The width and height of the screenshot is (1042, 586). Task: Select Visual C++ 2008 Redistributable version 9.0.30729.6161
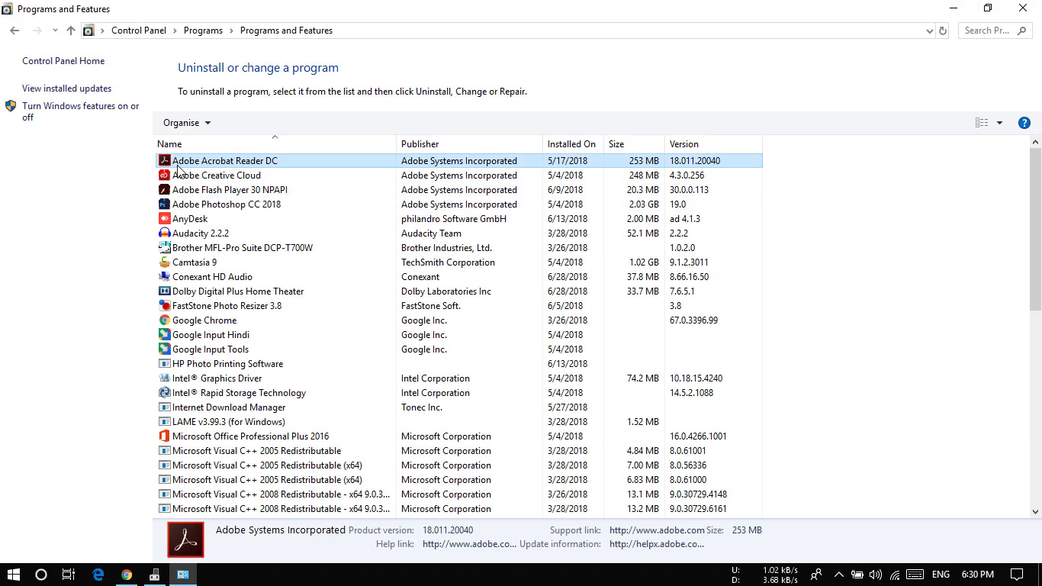click(x=458, y=509)
